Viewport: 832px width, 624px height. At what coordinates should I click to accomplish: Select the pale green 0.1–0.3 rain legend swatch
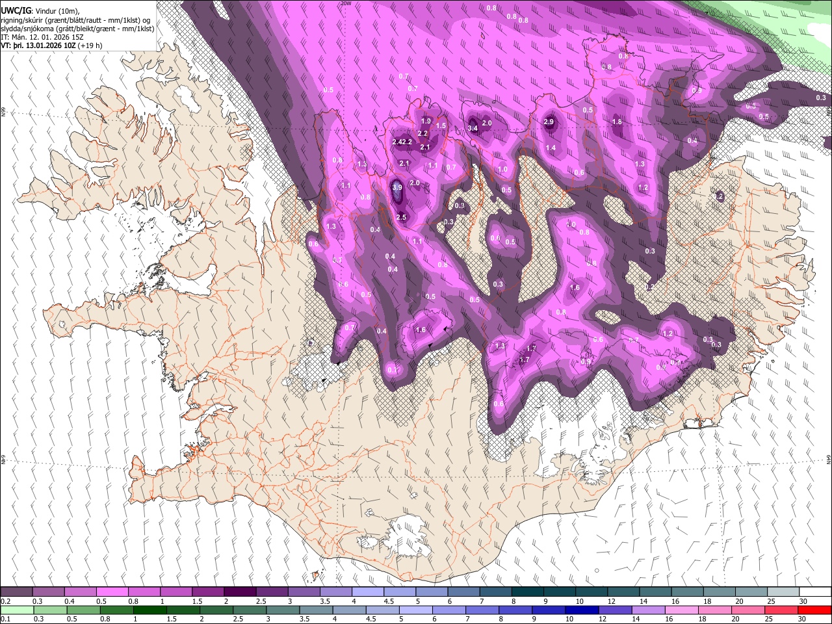(16, 610)
